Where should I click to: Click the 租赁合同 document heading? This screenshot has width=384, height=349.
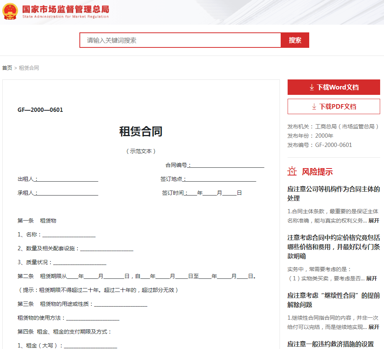pyautogui.click(x=141, y=132)
